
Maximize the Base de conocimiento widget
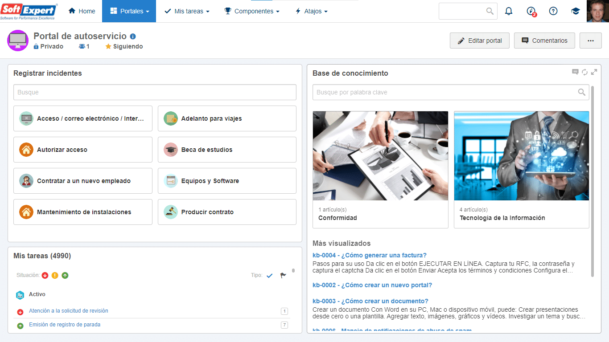pyautogui.click(x=594, y=72)
